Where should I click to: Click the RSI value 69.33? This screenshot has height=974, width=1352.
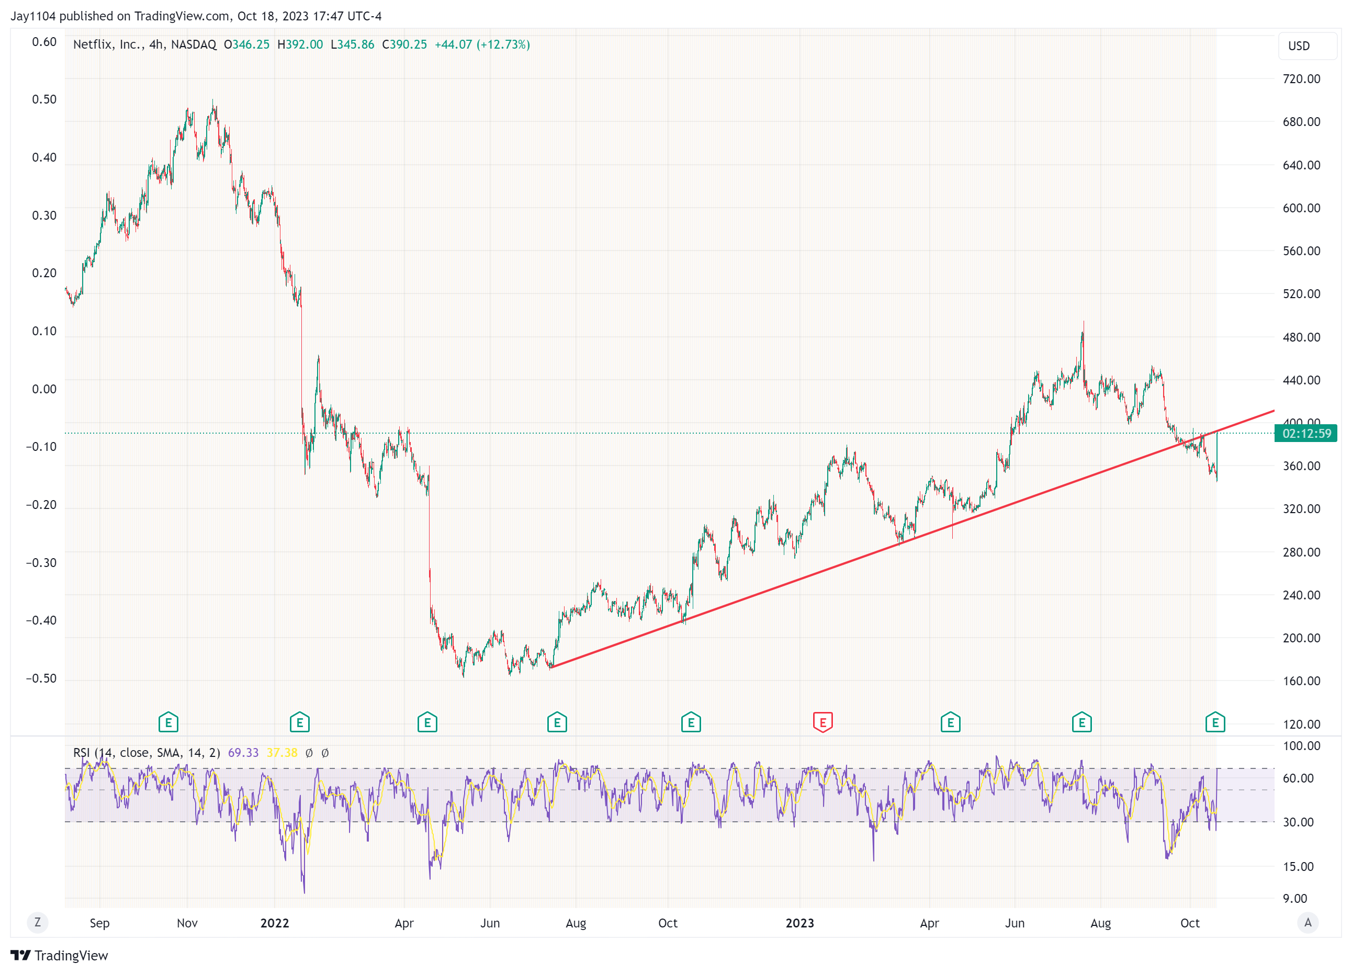pos(243,752)
